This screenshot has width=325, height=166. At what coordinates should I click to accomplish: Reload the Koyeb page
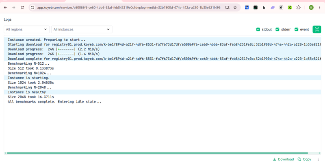click(22, 7)
